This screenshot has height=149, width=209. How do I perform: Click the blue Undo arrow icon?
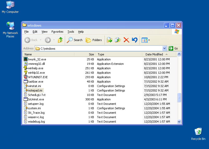[x=135, y=40]
